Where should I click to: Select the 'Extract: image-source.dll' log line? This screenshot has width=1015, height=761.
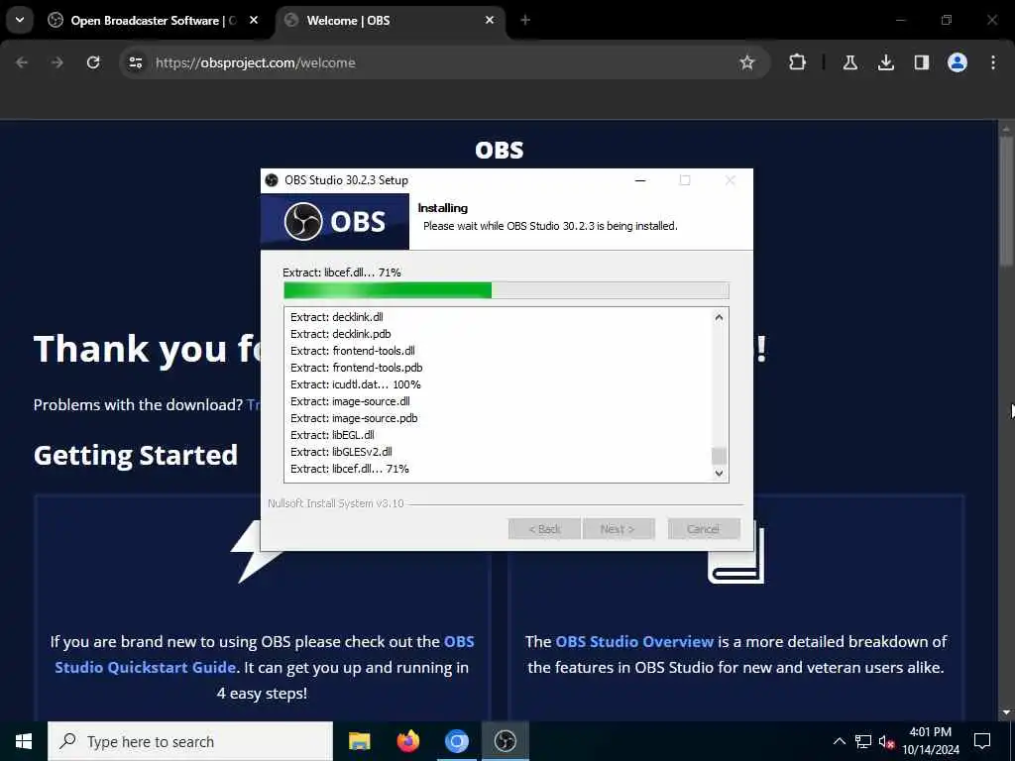350,401
